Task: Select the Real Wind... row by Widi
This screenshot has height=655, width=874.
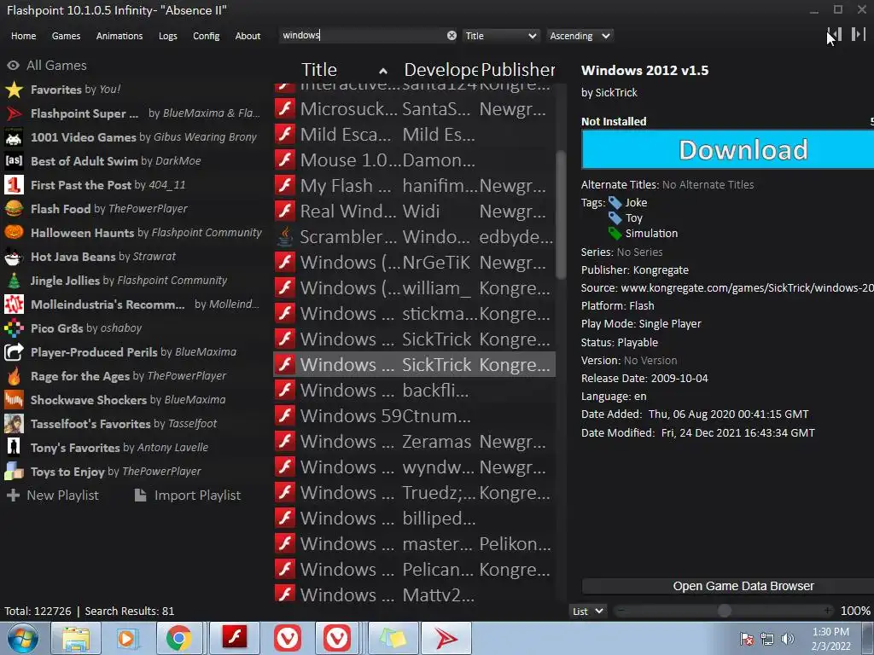Action: coord(414,212)
